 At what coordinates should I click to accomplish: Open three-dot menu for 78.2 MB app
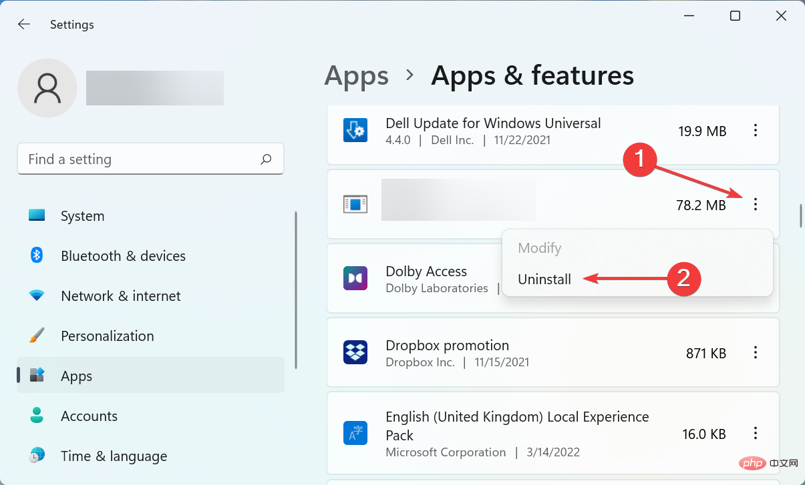pyautogui.click(x=756, y=205)
